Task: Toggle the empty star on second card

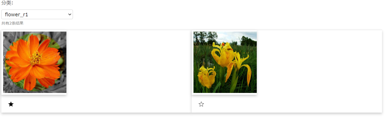Action: click(x=201, y=104)
